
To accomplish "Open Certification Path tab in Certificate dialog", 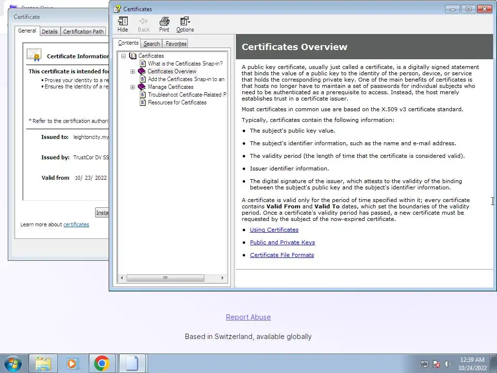I will [x=83, y=32].
